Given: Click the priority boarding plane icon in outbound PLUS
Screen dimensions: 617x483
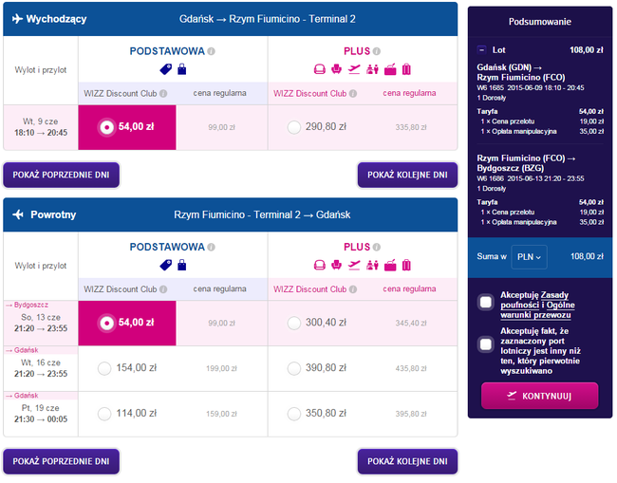Looking at the screenshot, I should 354,69.
